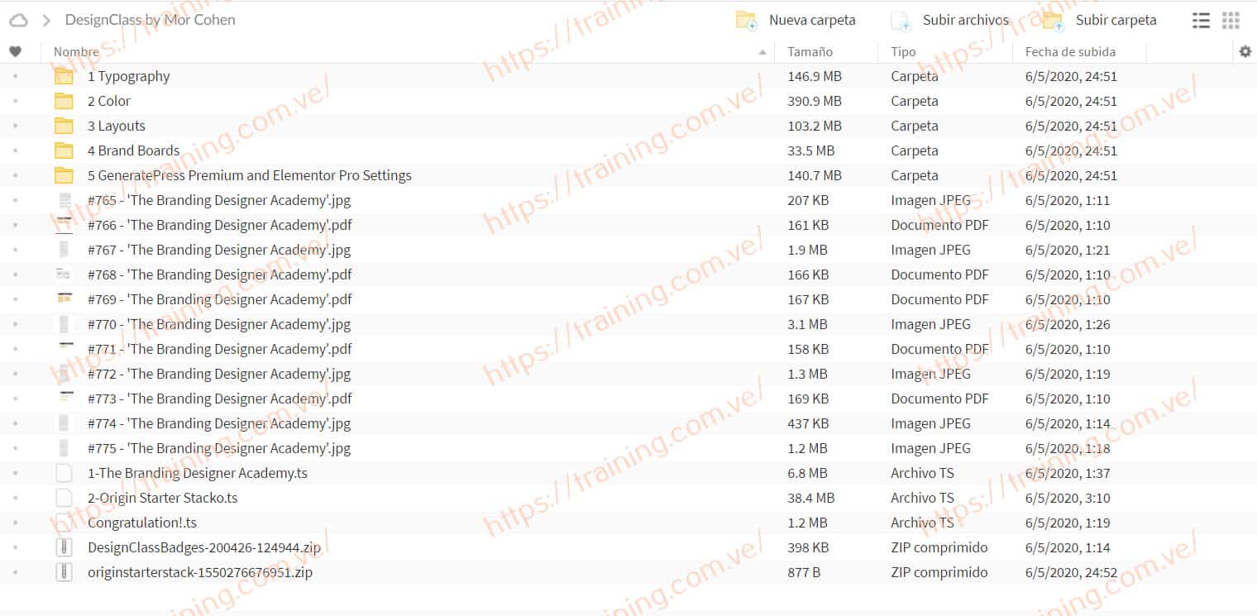
Task: Sort files by Fecha de subida
Action: click(x=1070, y=52)
